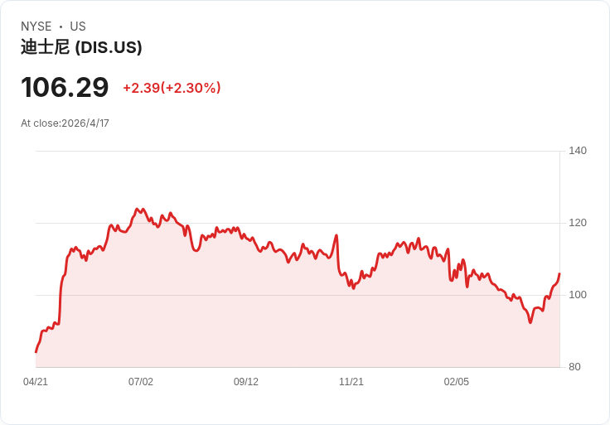Click the final endpoint of the price line
Viewport: 610px width, 425px height.
click(559, 273)
